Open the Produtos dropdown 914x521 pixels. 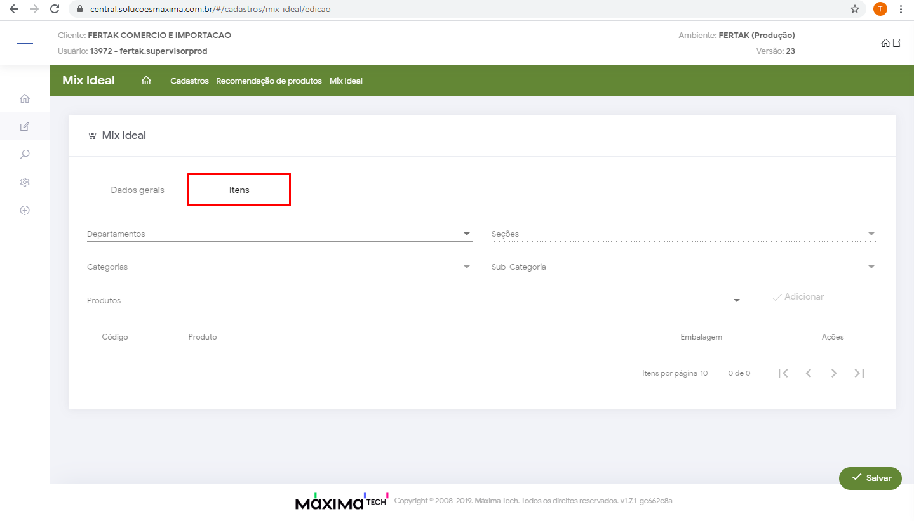click(x=414, y=300)
